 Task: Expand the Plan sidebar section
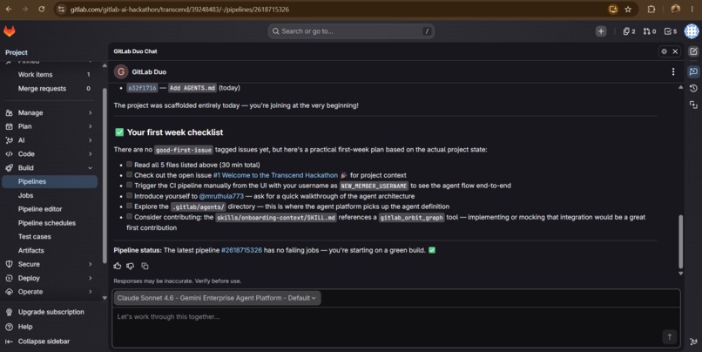click(50, 126)
